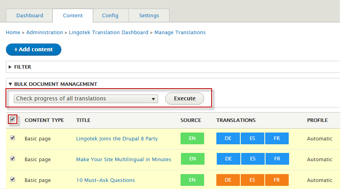343x189 pixels.
Task: Click Automatic profile in Lingotek Joins row
Action: (x=319, y=139)
